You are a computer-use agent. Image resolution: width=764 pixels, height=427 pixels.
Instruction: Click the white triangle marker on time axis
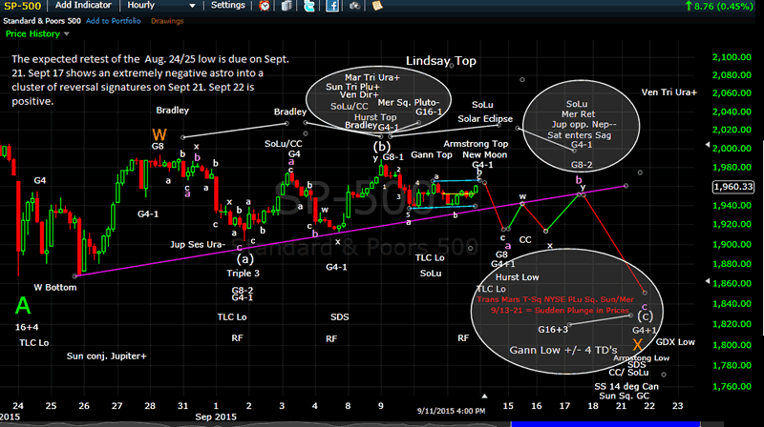[485, 395]
